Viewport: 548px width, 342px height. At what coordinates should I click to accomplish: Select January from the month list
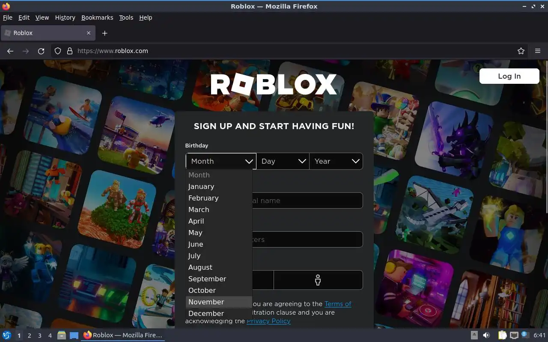(219, 186)
